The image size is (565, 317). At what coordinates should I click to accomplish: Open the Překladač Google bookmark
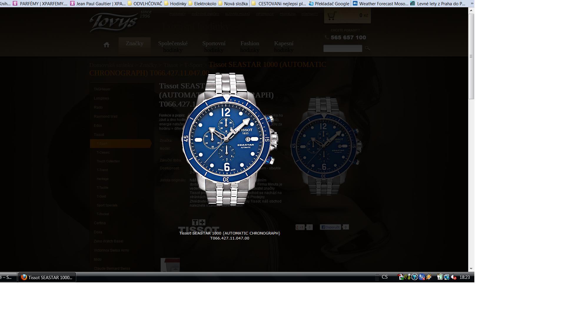coord(329,4)
